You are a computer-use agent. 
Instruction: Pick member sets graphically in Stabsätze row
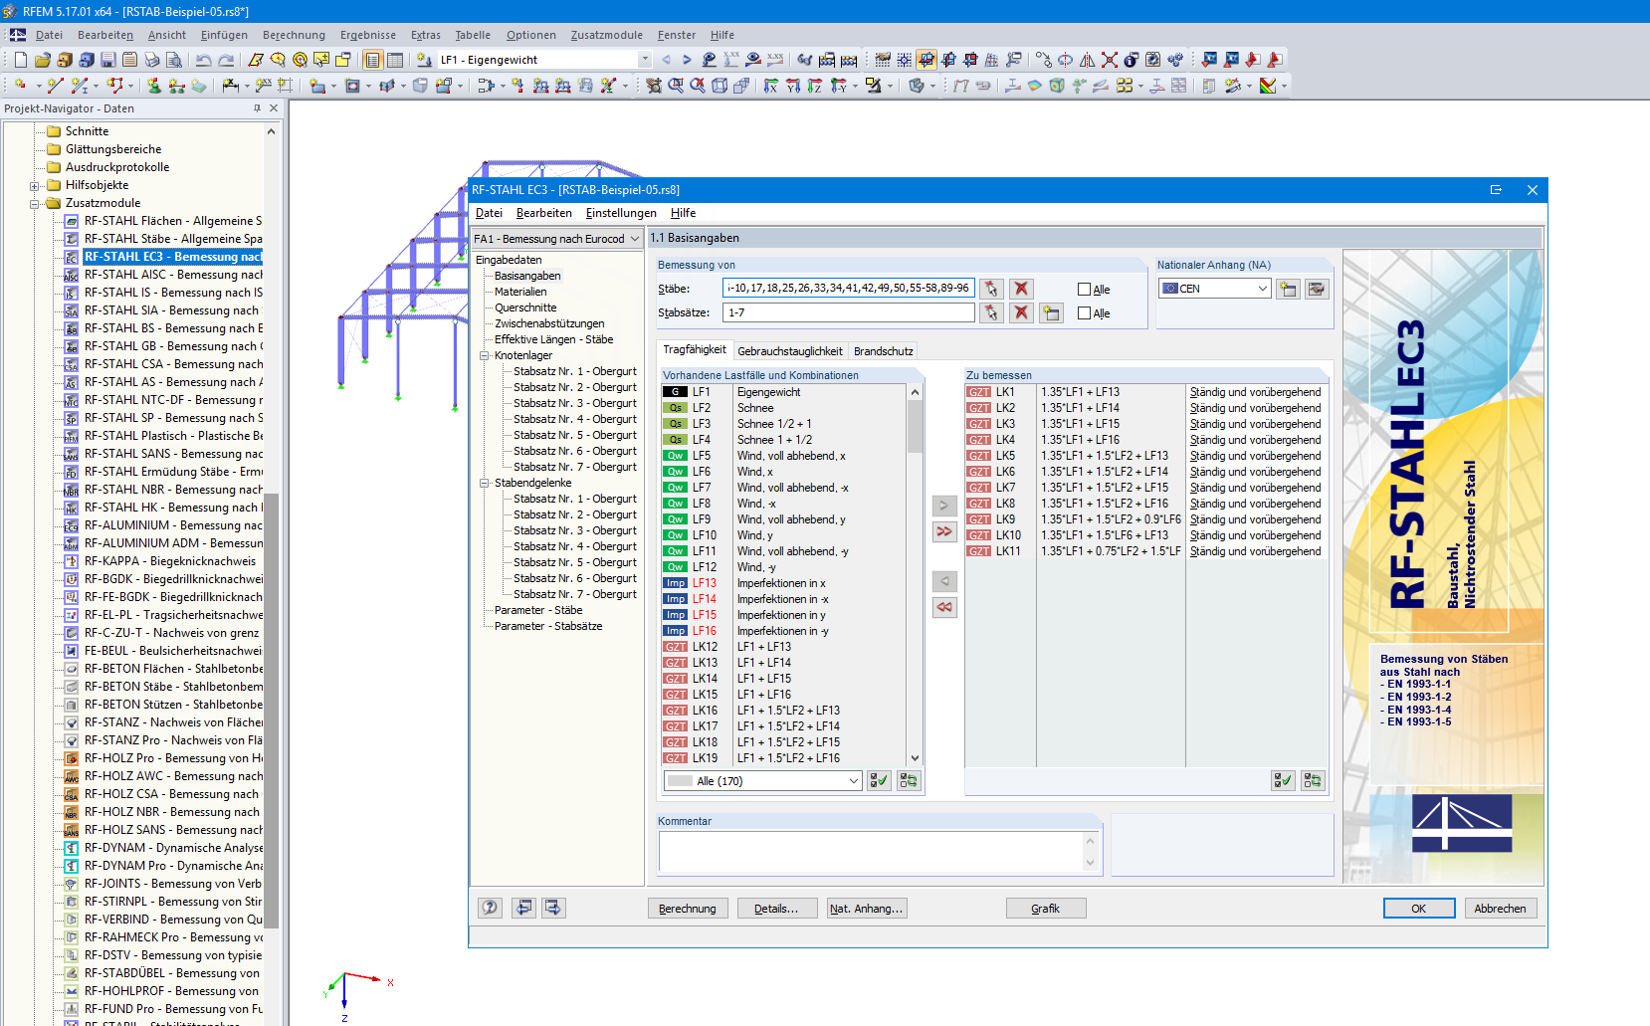991,312
